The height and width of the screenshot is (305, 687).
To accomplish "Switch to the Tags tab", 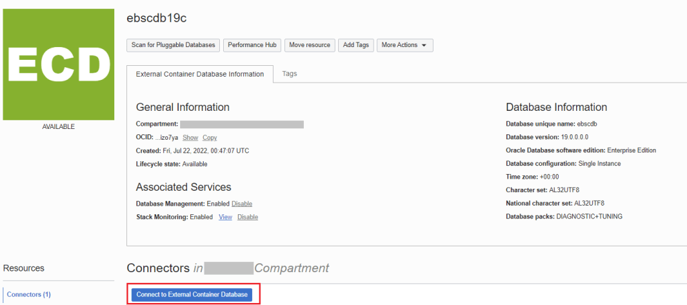I will coord(290,74).
